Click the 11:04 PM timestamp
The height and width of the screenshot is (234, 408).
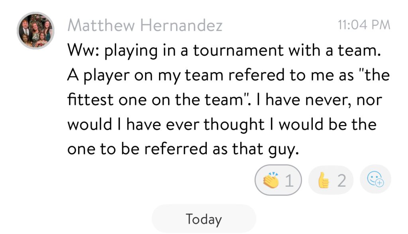[x=363, y=25]
